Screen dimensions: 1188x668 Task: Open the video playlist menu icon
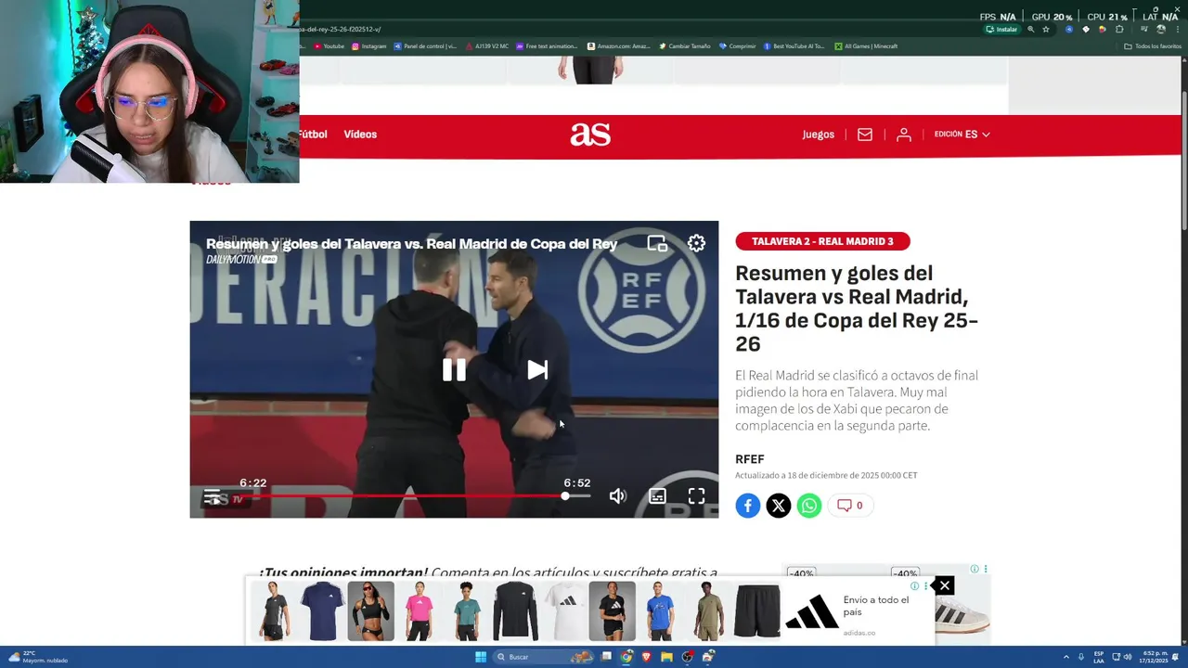(212, 496)
